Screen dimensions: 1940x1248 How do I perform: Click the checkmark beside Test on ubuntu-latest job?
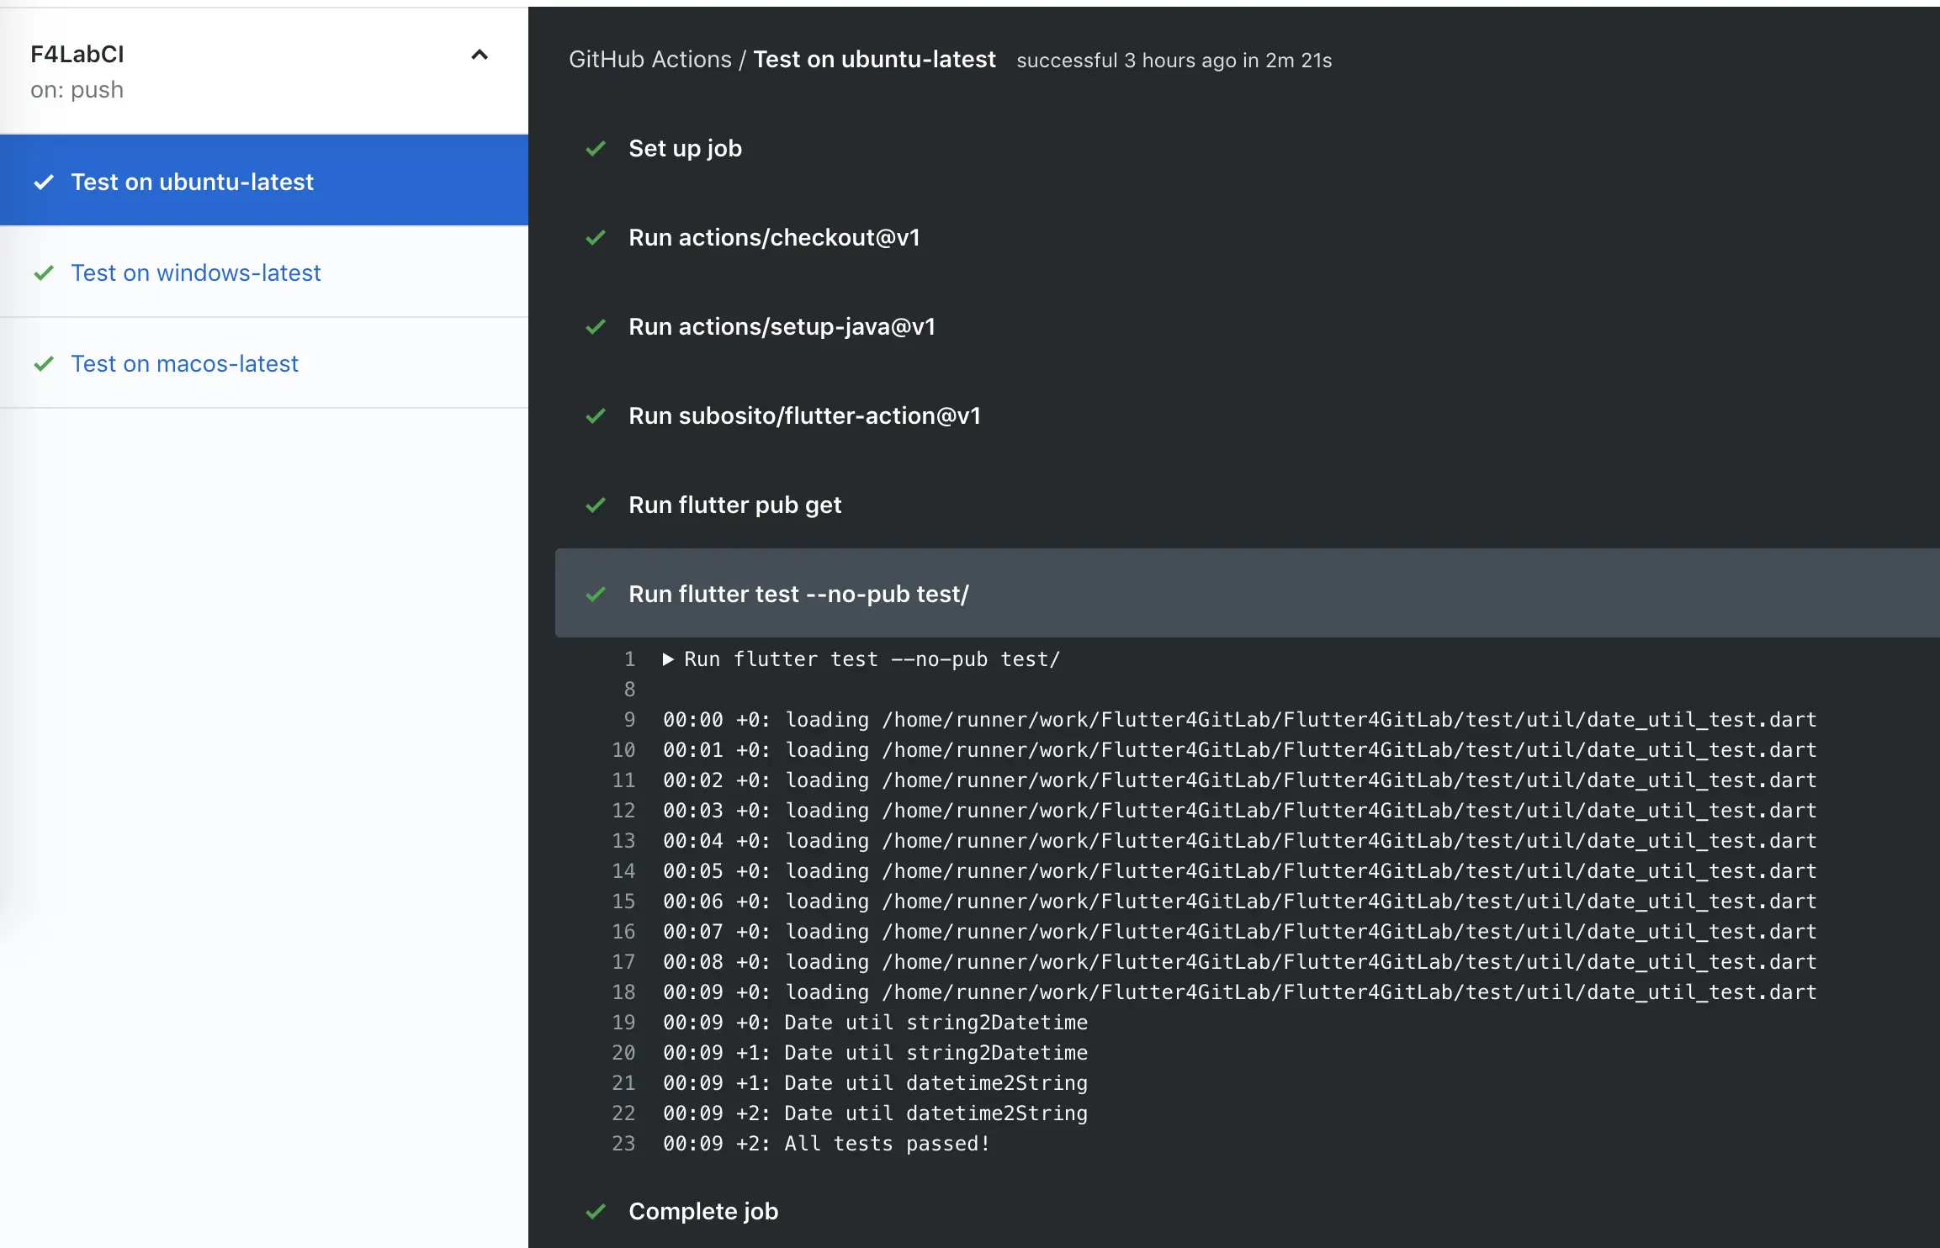pos(45,182)
